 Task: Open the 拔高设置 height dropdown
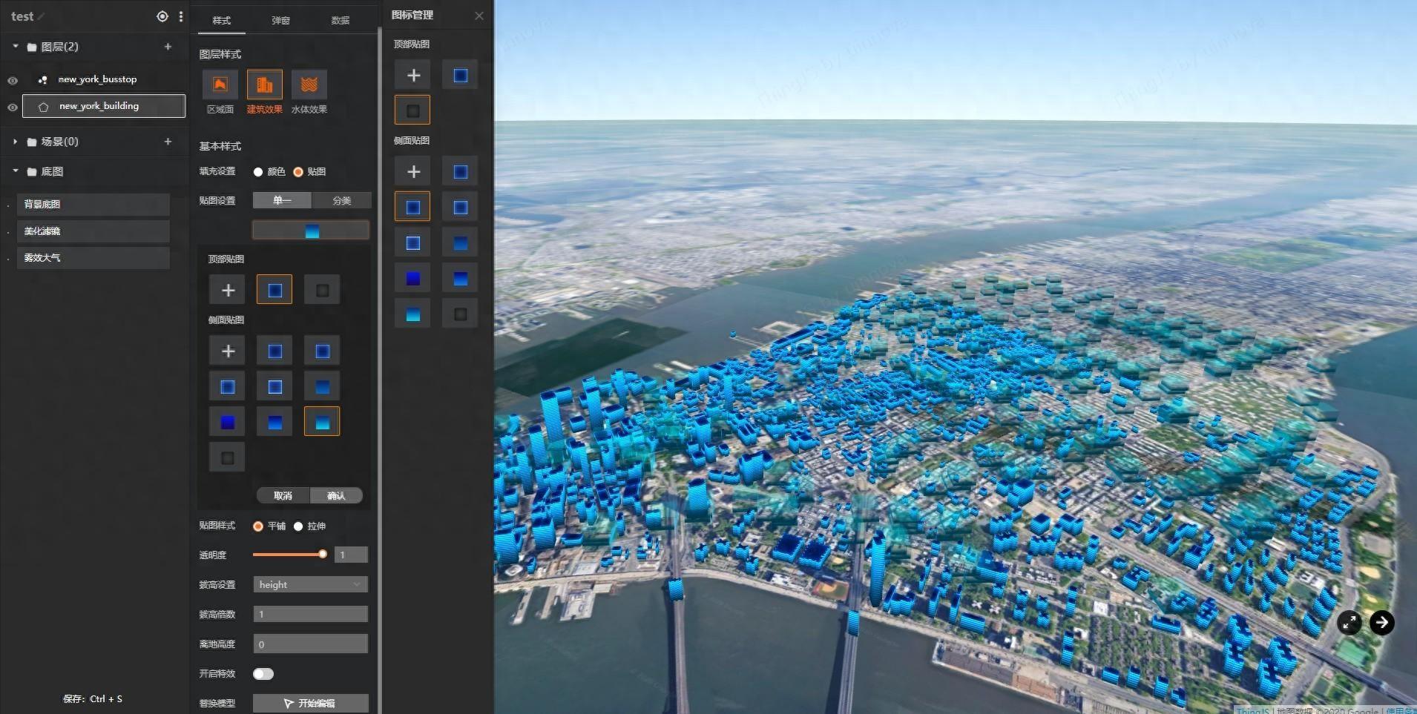click(310, 585)
